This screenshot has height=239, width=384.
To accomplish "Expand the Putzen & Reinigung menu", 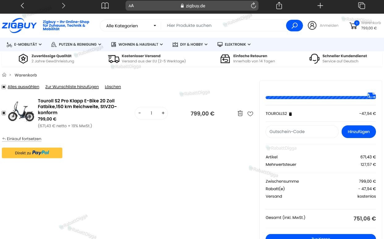I will point(76,44).
